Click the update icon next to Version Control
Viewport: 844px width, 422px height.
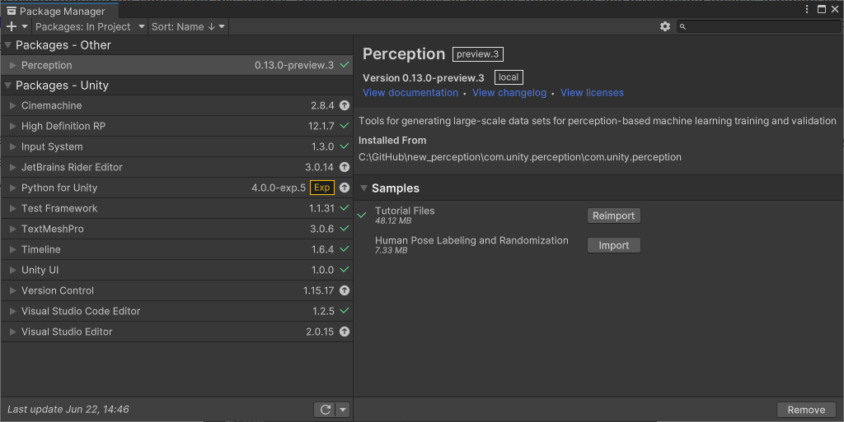345,291
